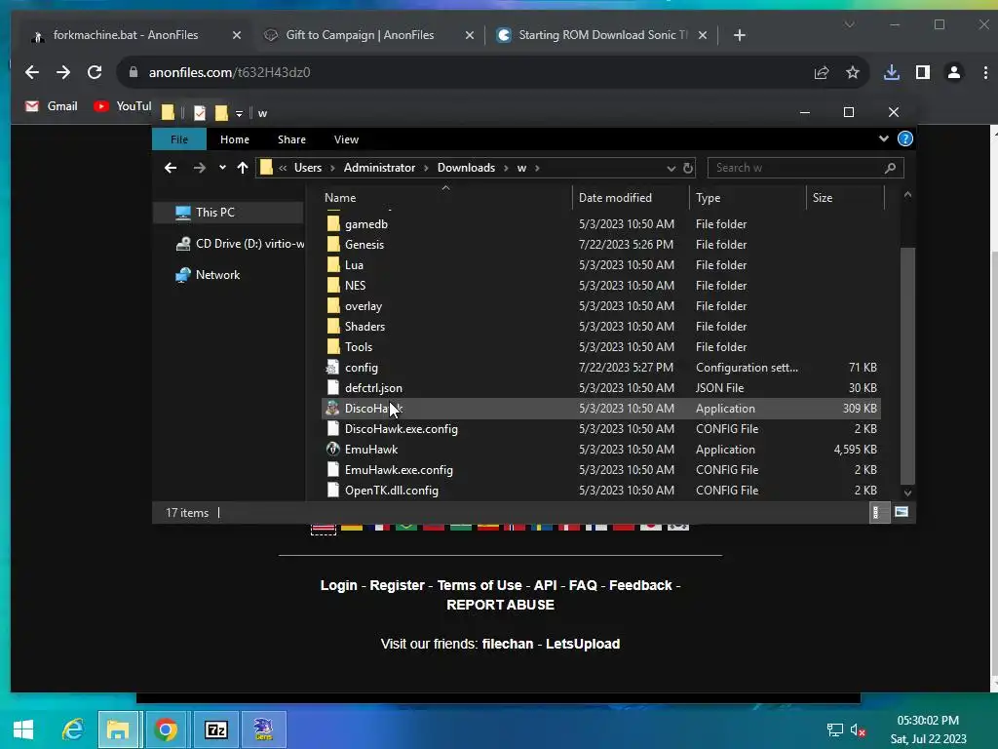The image size is (998, 749).
Task: Open the Share ribbon tab
Action: [291, 139]
